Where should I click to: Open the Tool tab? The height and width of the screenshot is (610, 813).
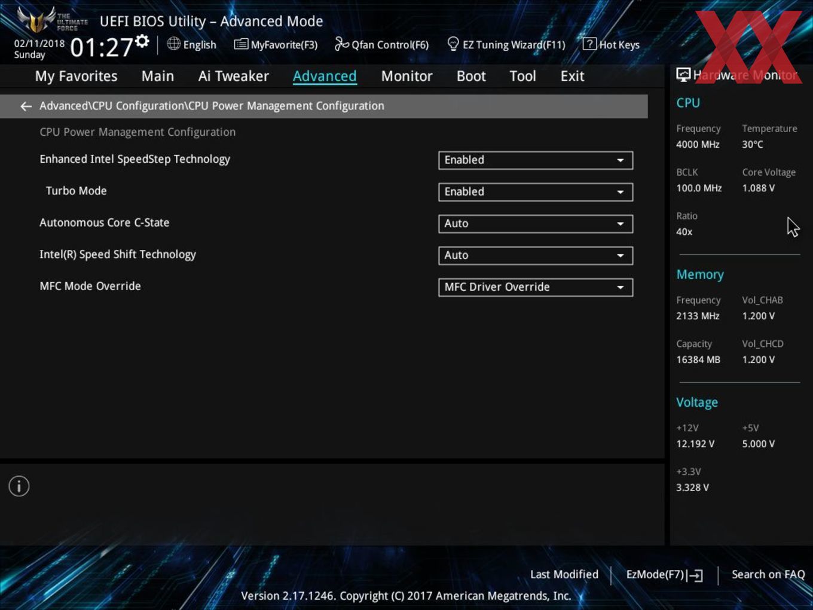pos(522,76)
